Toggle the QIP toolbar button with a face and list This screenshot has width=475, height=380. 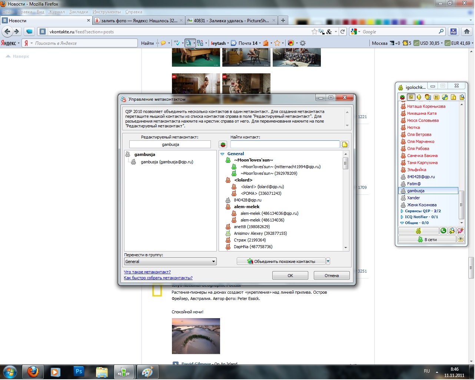(428, 97)
